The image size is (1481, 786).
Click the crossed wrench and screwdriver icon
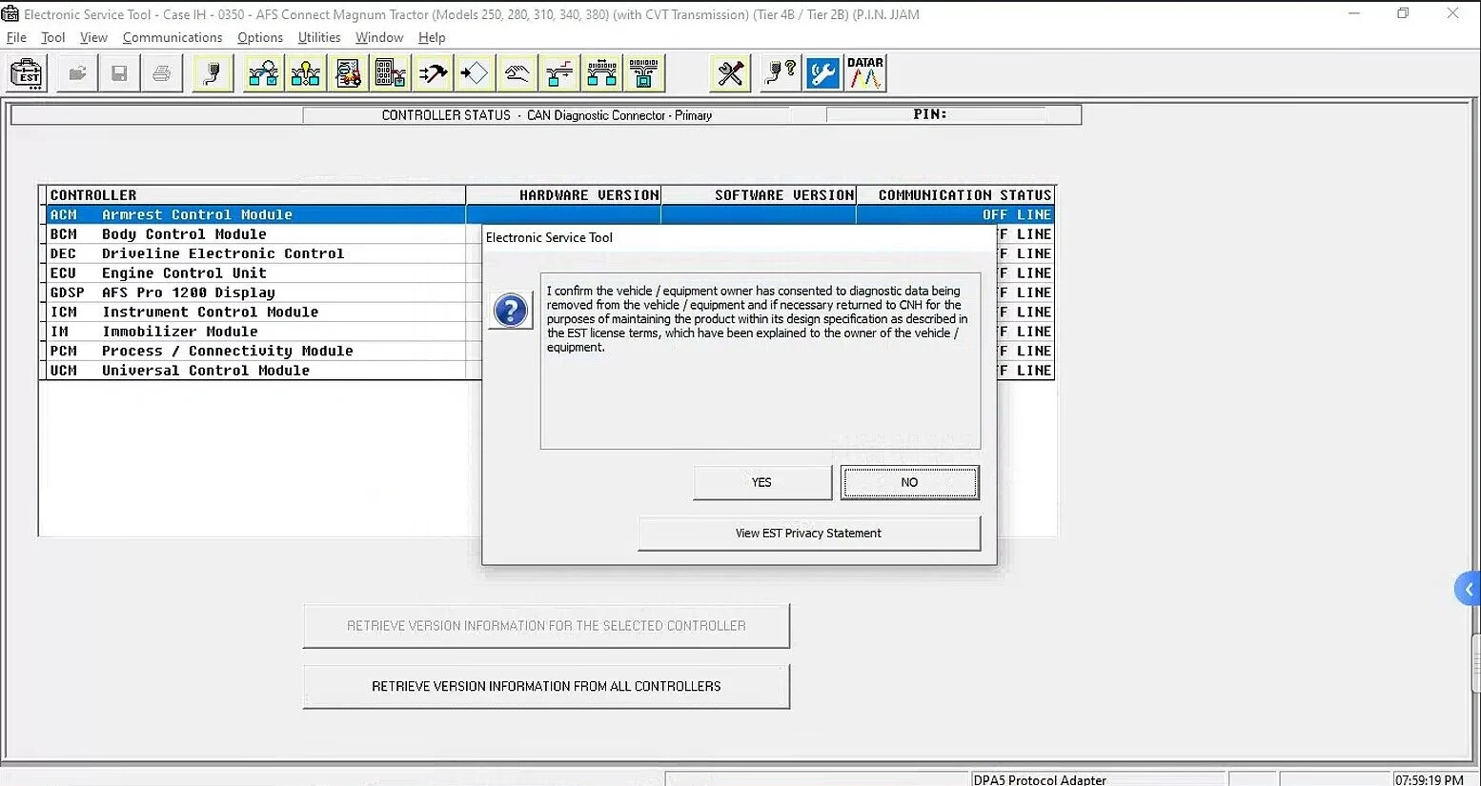pyautogui.click(x=731, y=73)
